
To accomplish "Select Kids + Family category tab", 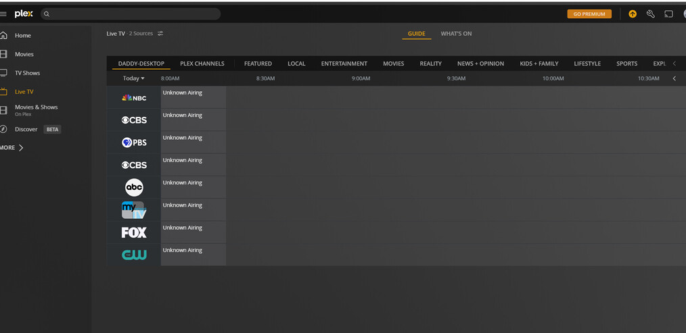I will (x=539, y=63).
